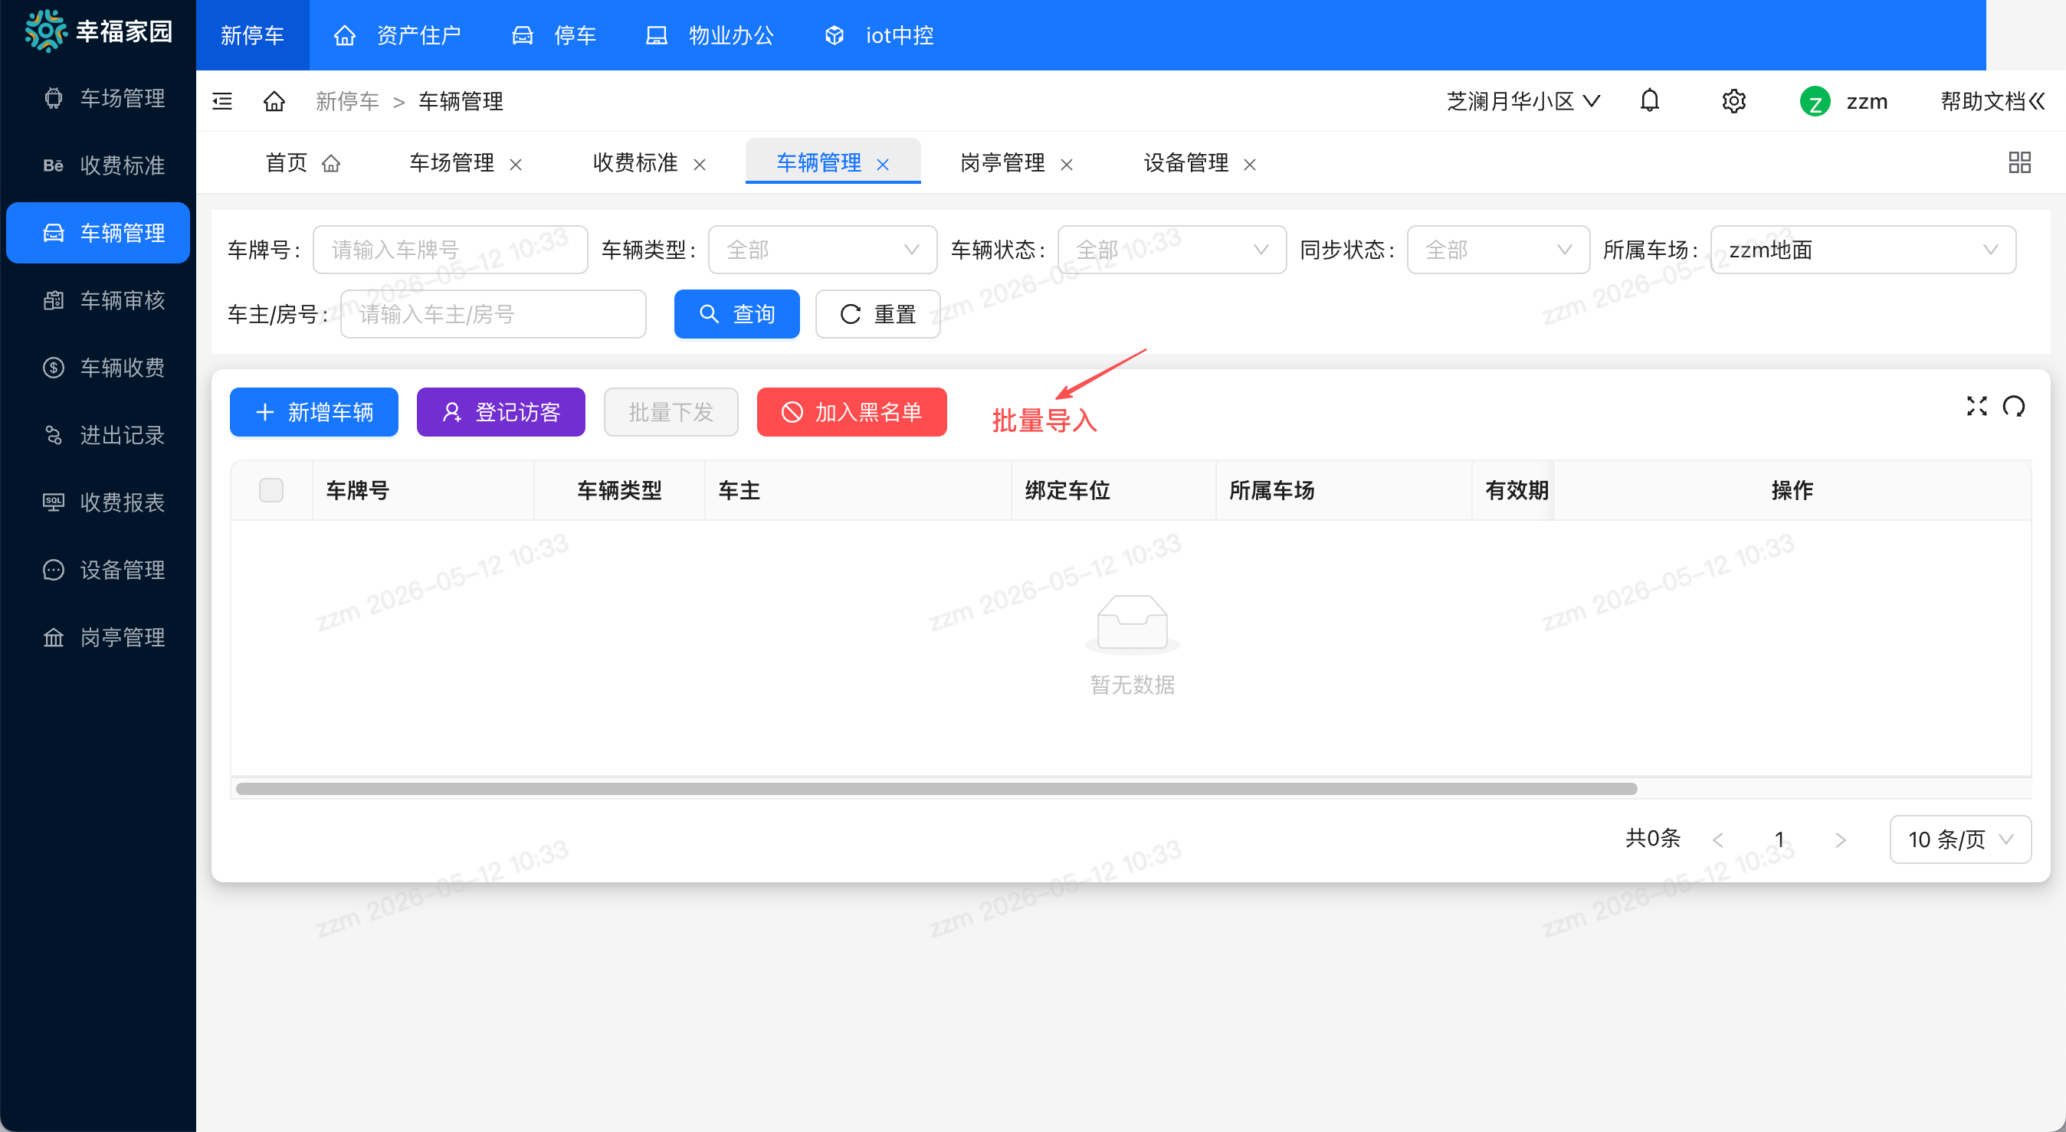The image size is (2066, 1132).
Task: Toggle select-all checkbox in table header
Action: 271,490
